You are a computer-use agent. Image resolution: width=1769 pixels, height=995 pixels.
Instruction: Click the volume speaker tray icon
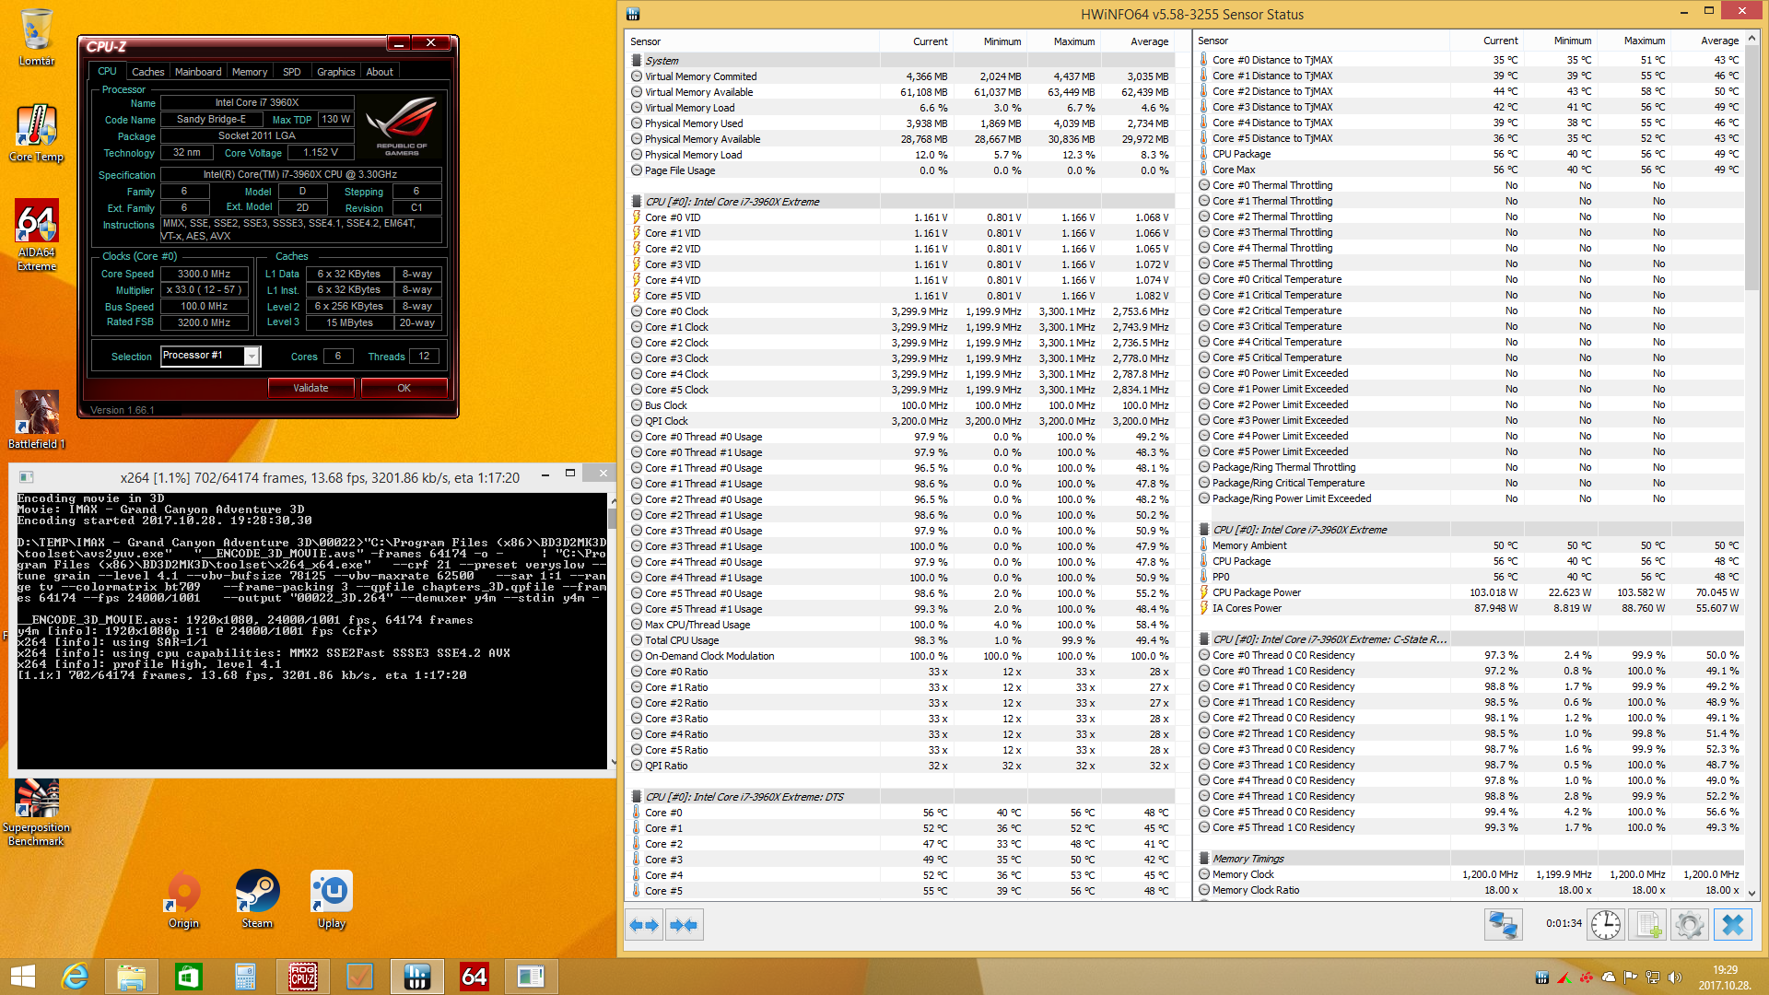coord(1675,977)
